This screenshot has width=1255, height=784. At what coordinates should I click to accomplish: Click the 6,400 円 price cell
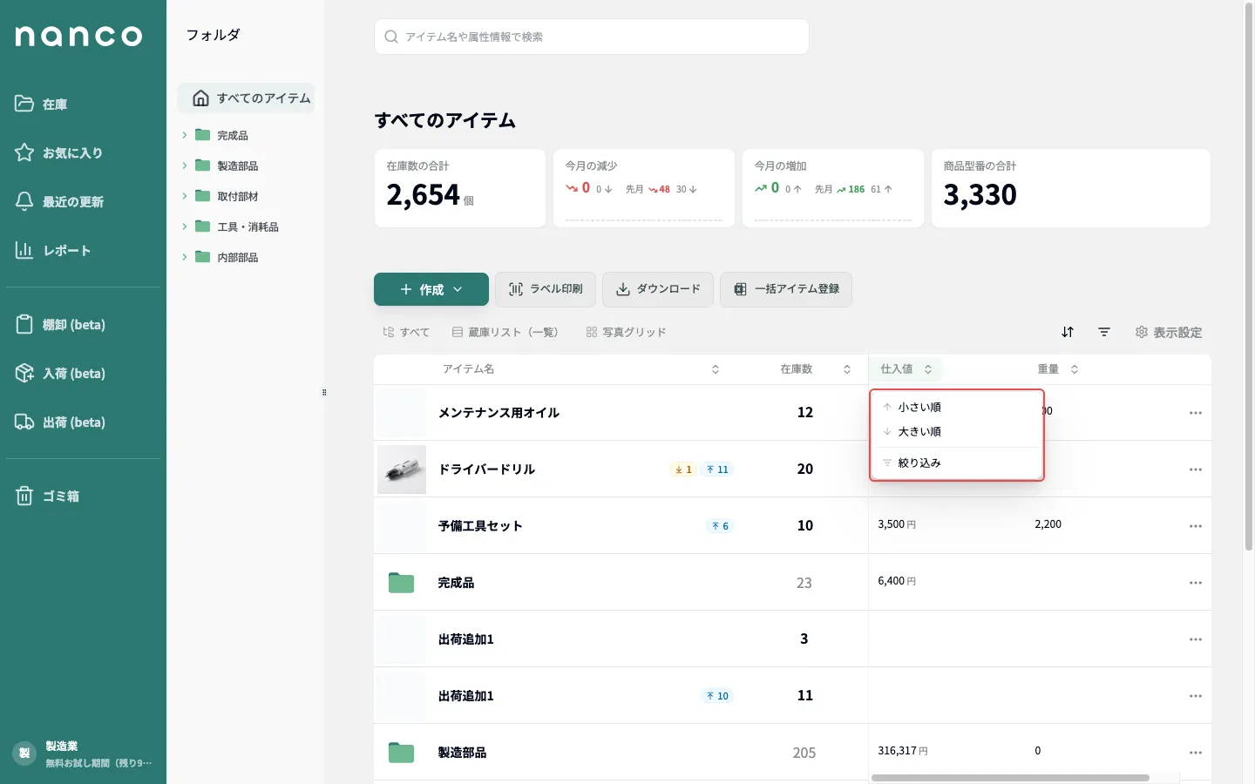coord(897,581)
